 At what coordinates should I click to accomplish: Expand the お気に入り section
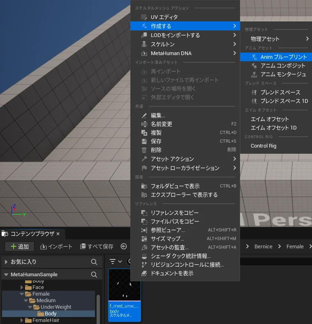click(6, 262)
